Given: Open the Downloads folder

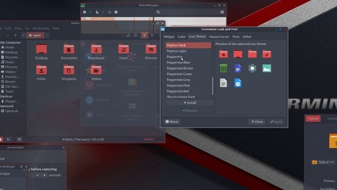Looking at the screenshot, I should coord(96,52).
